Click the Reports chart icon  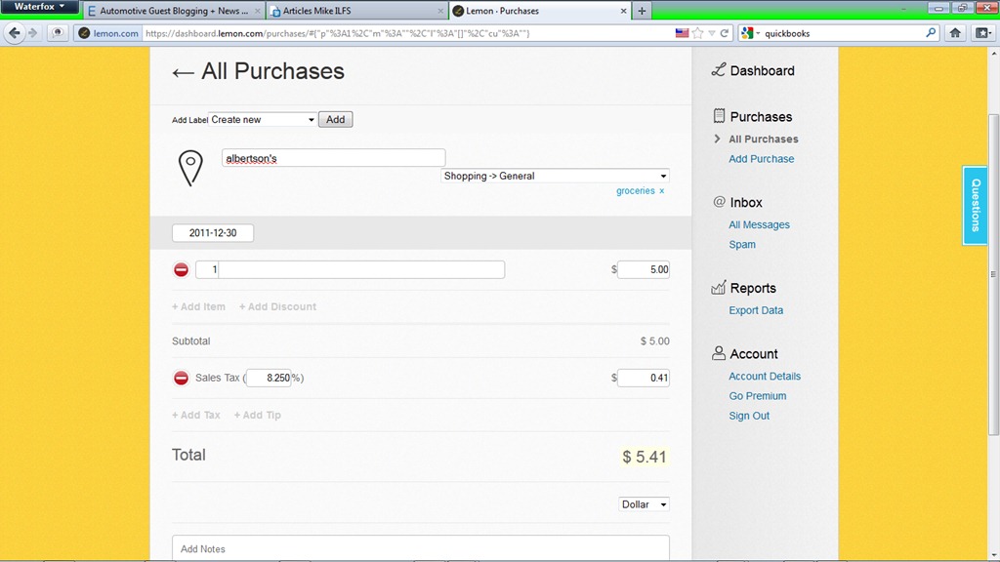pos(719,288)
